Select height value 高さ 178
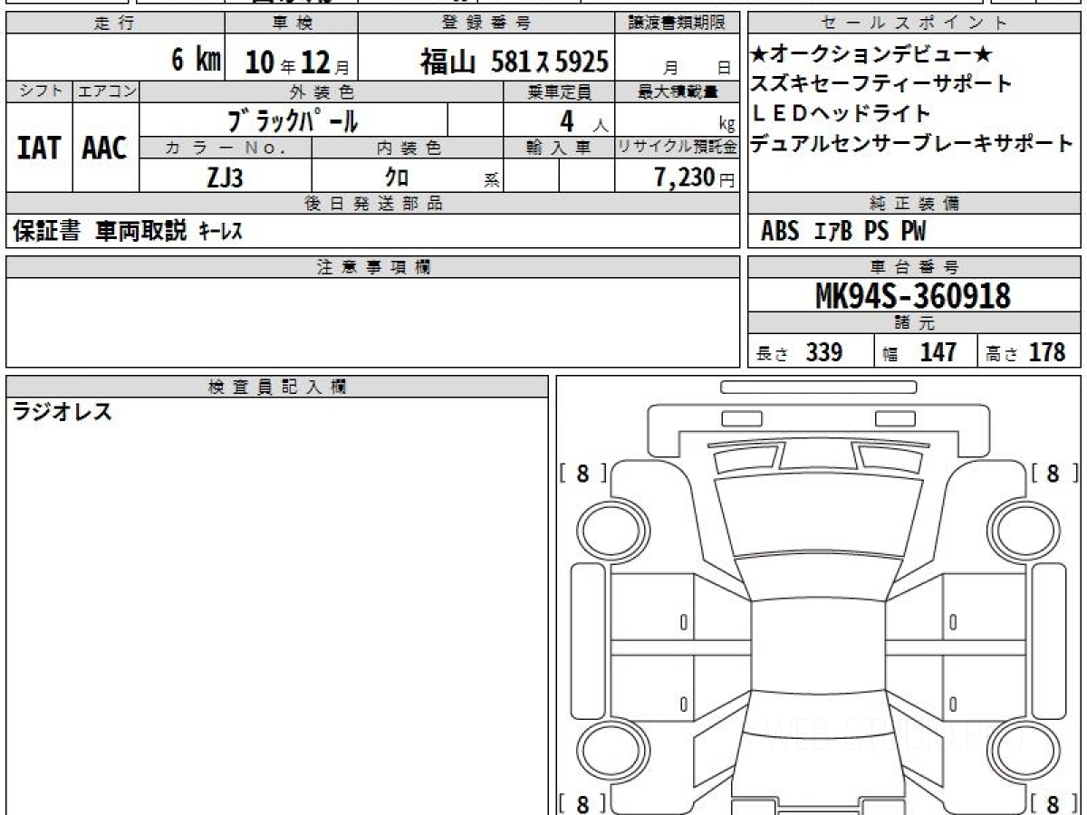1087x815 pixels. pos(1026,352)
